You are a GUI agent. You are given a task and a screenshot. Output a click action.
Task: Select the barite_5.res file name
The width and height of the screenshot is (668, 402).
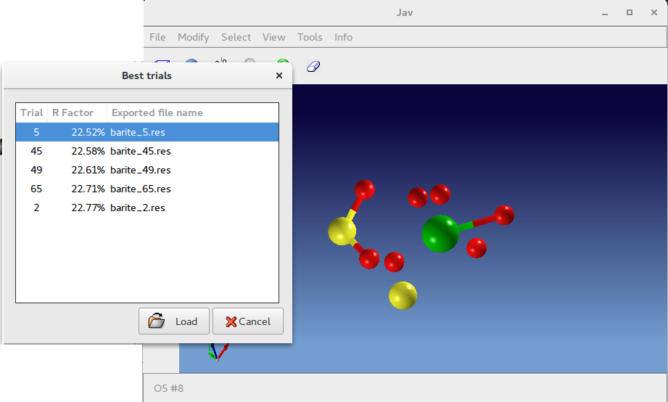pyautogui.click(x=138, y=132)
